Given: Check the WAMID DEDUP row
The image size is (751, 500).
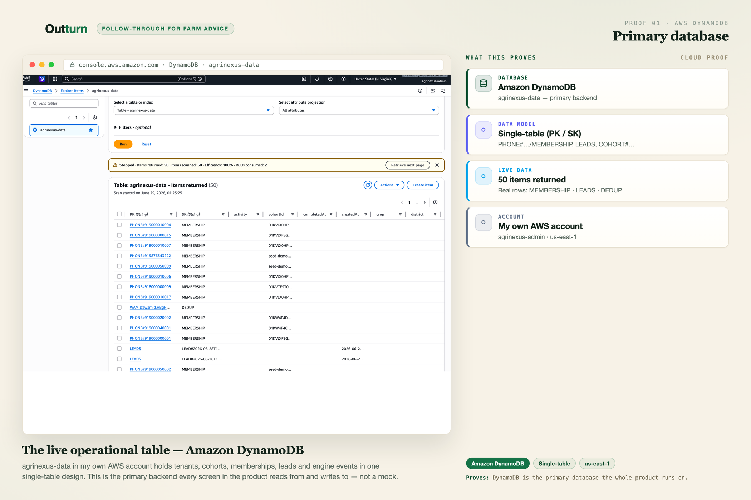Looking at the screenshot, I should [119, 307].
